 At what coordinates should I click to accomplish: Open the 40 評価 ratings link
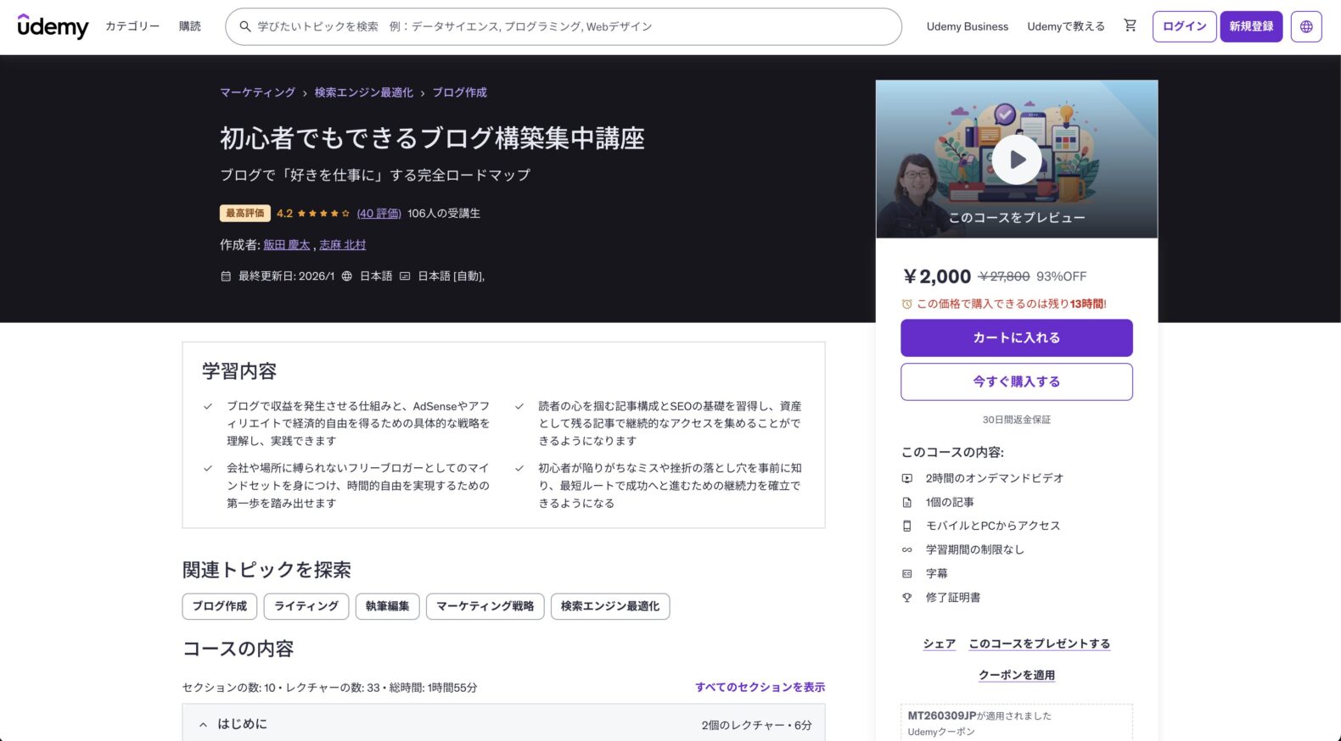click(x=379, y=214)
